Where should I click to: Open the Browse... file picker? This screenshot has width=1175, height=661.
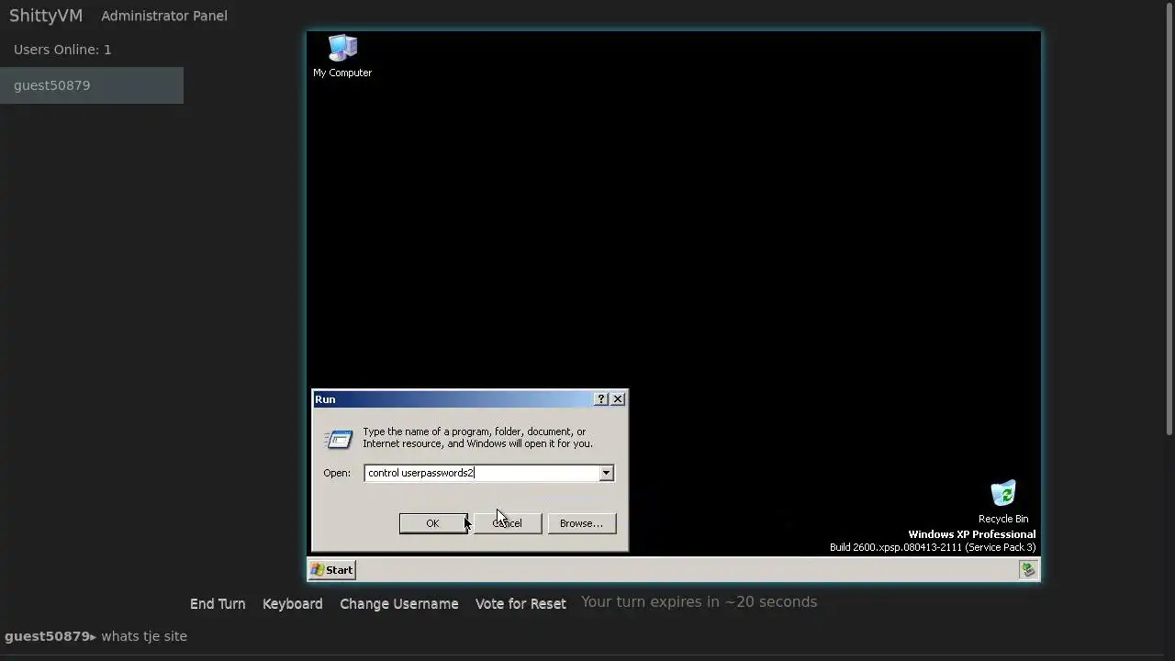click(x=581, y=523)
